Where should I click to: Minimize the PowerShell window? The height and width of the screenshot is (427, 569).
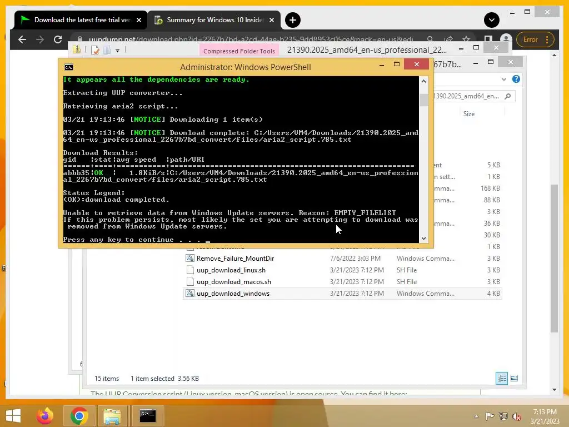(381, 66)
